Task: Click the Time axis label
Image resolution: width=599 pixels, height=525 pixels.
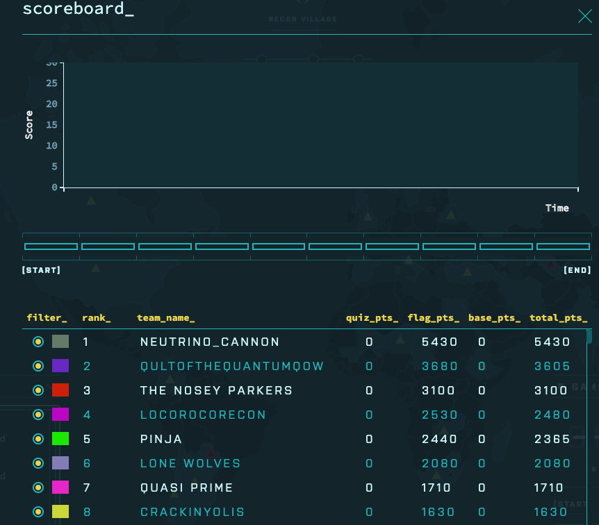Action: tap(557, 208)
